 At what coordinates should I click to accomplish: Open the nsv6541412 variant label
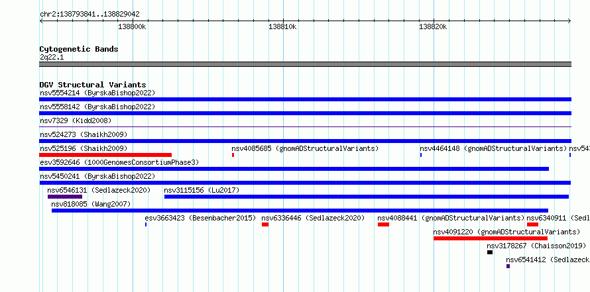[548, 260]
